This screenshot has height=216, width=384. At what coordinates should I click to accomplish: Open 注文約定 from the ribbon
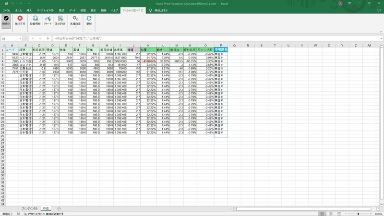[60, 20]
